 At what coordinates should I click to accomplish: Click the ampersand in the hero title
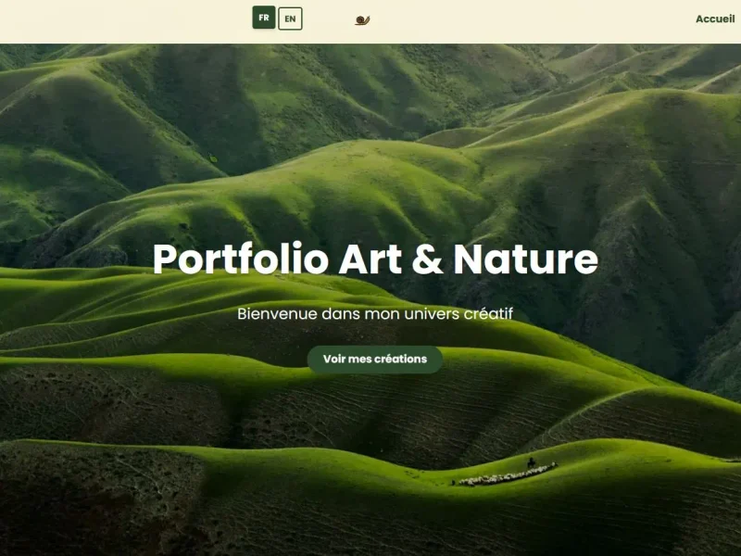point(427,259)
